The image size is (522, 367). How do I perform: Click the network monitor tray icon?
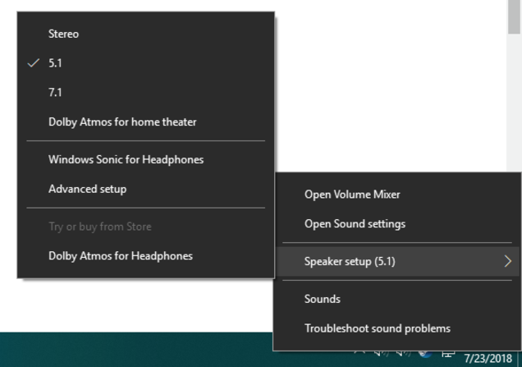(448, 354)
